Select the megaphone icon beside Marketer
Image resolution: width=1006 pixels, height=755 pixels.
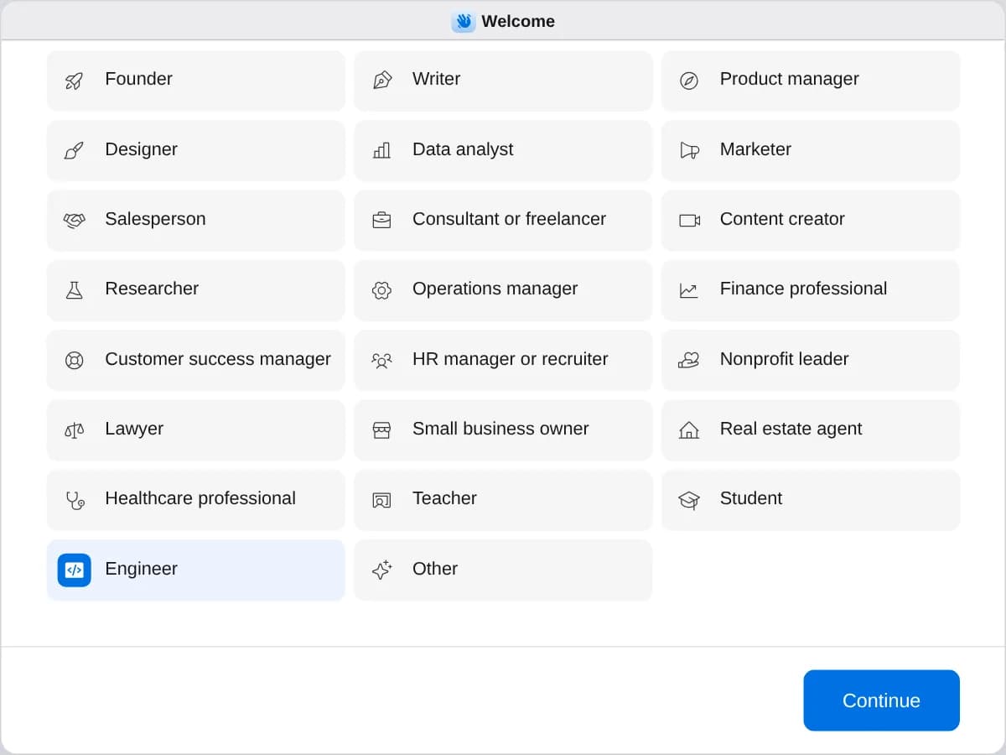[x=689, y=151]
